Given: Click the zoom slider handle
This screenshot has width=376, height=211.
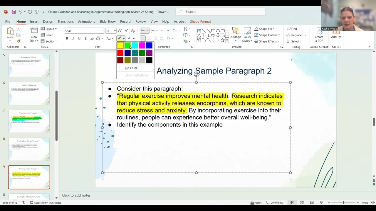Looking at the screenshot, I should tap(343, 203).
